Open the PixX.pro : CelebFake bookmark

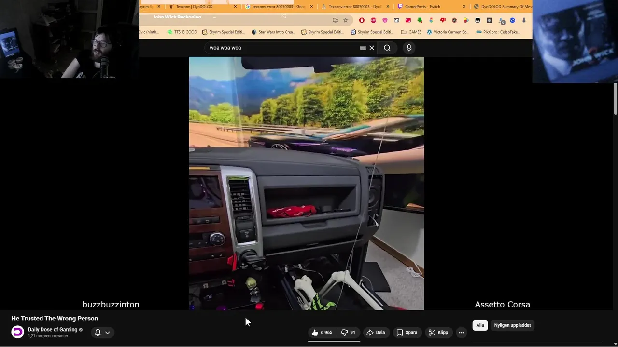(x=498, y=32)
